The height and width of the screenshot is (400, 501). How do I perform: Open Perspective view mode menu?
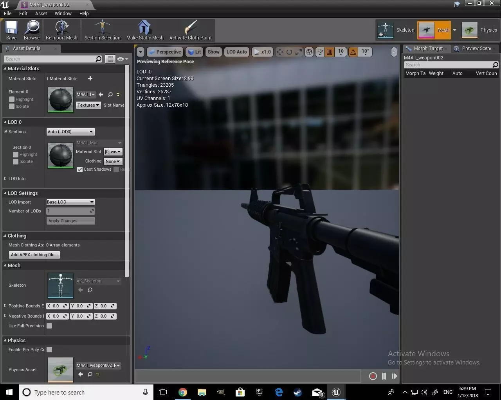pyautogui.click(x=165, y=52)
